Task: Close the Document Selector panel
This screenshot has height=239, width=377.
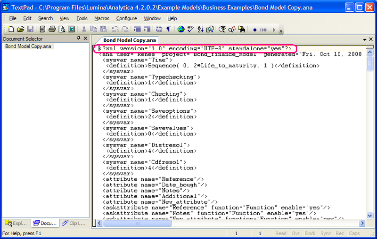Action: tap(85, 39)
